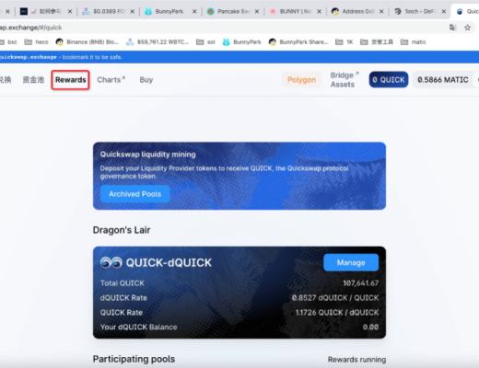
Task: Close the BUNNY browser tab
Action: click(x=320, y=11)
